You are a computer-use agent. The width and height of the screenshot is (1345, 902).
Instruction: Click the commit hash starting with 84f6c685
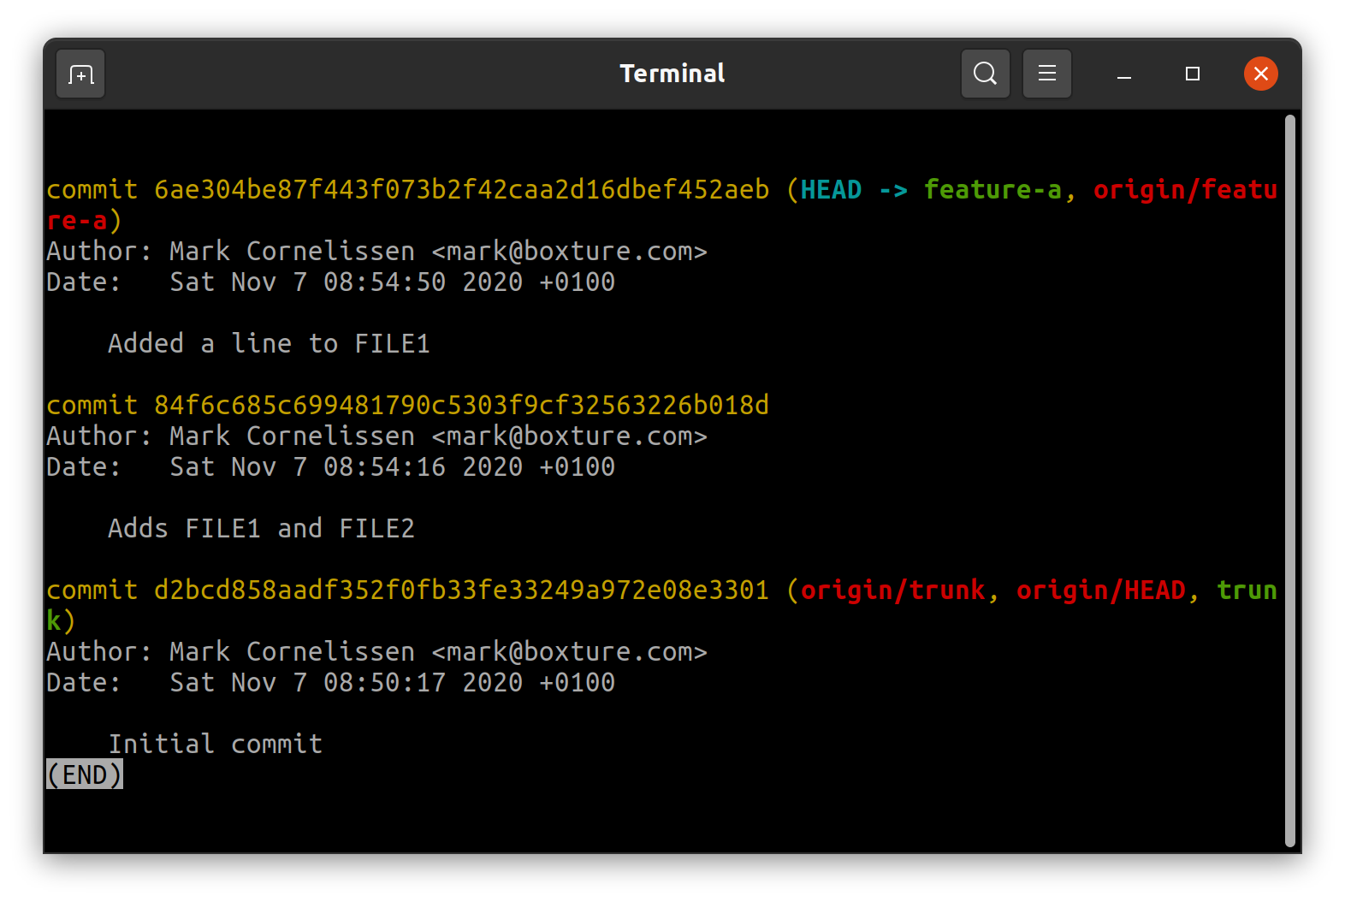click(x=461, y=406)
